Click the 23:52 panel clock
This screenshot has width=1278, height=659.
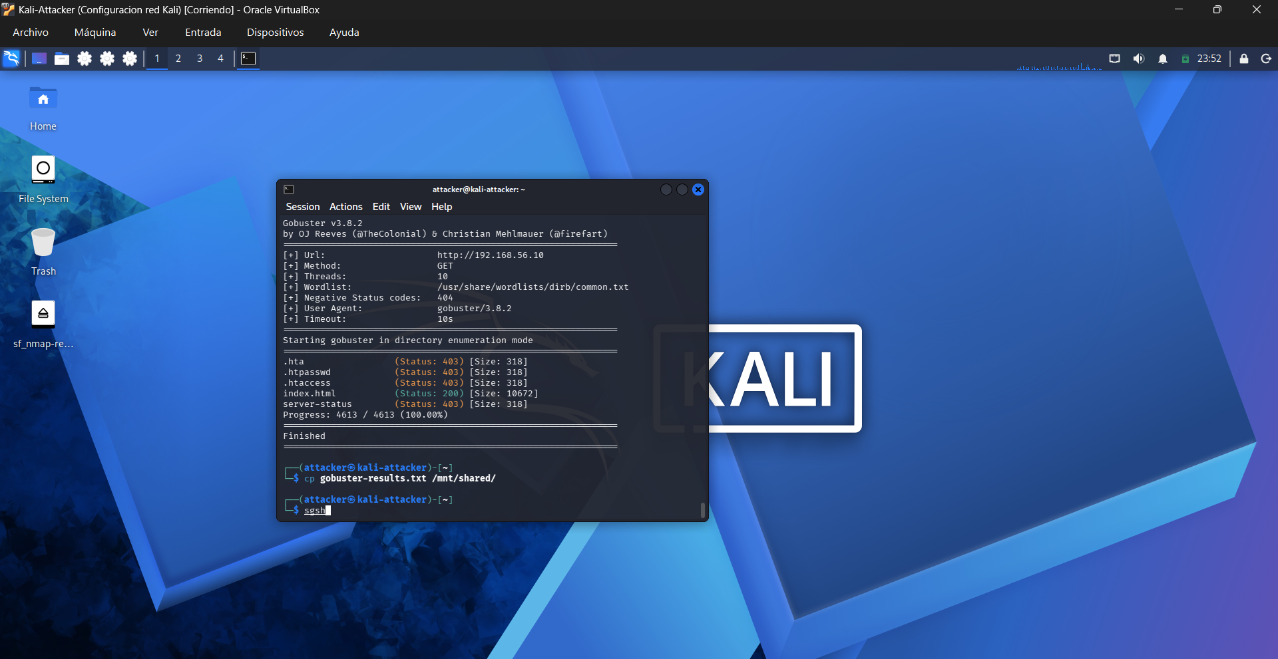coord(1209,59)
